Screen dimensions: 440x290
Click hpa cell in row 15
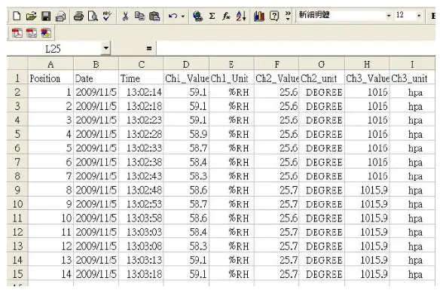pos(412,274)
